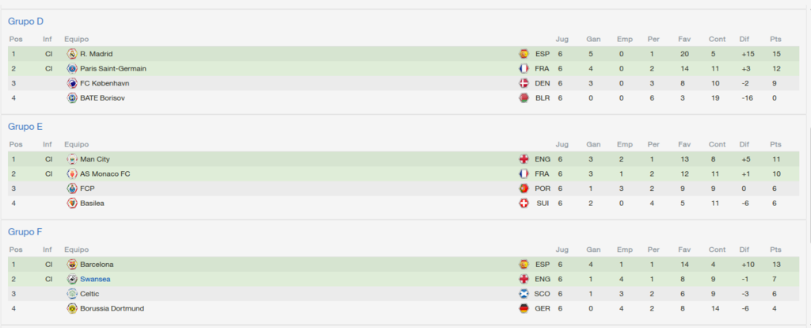Screen dimensions: 811x328
Task: Click the Spain flag next to R. Madrid
Action: pos(524,54)
